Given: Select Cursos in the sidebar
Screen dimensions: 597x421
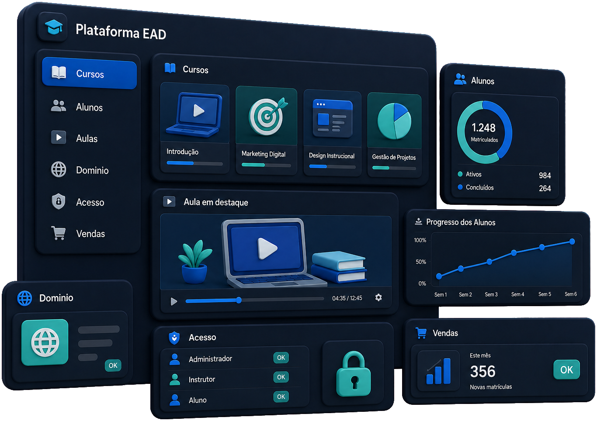Looking at the screenshot, I should coord(89,74).
